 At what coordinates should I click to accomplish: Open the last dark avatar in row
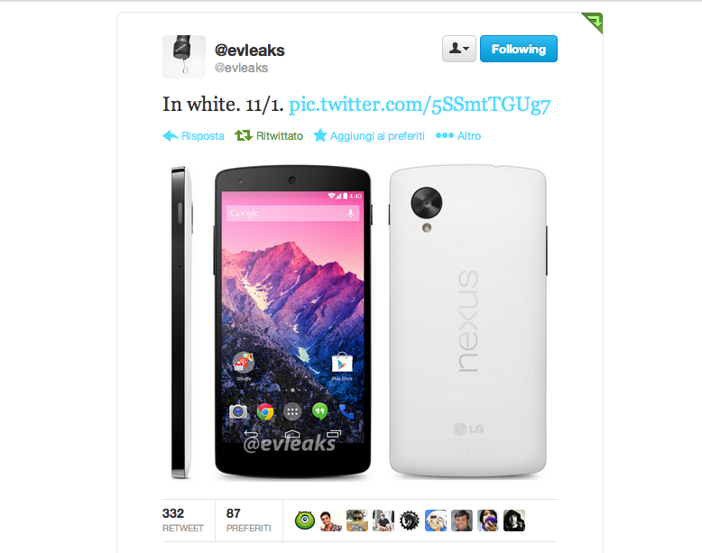click(514, 521)
